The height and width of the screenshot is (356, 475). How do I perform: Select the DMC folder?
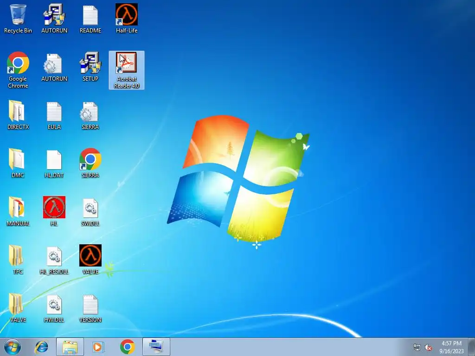tap(18, 164)
